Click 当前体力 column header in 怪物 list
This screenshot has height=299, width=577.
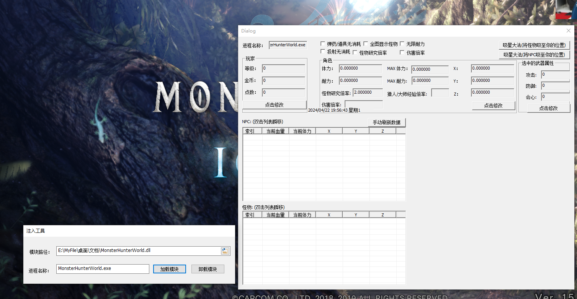[302, 214]
